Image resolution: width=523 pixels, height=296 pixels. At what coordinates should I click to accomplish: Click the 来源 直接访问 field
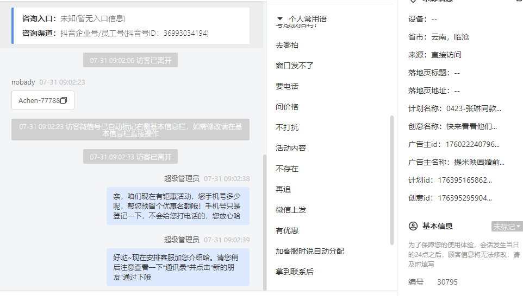coord(435,55)
